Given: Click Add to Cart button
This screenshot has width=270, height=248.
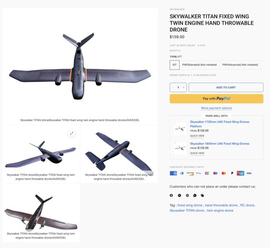Looking at the screenshot, I should click(226, 88).
